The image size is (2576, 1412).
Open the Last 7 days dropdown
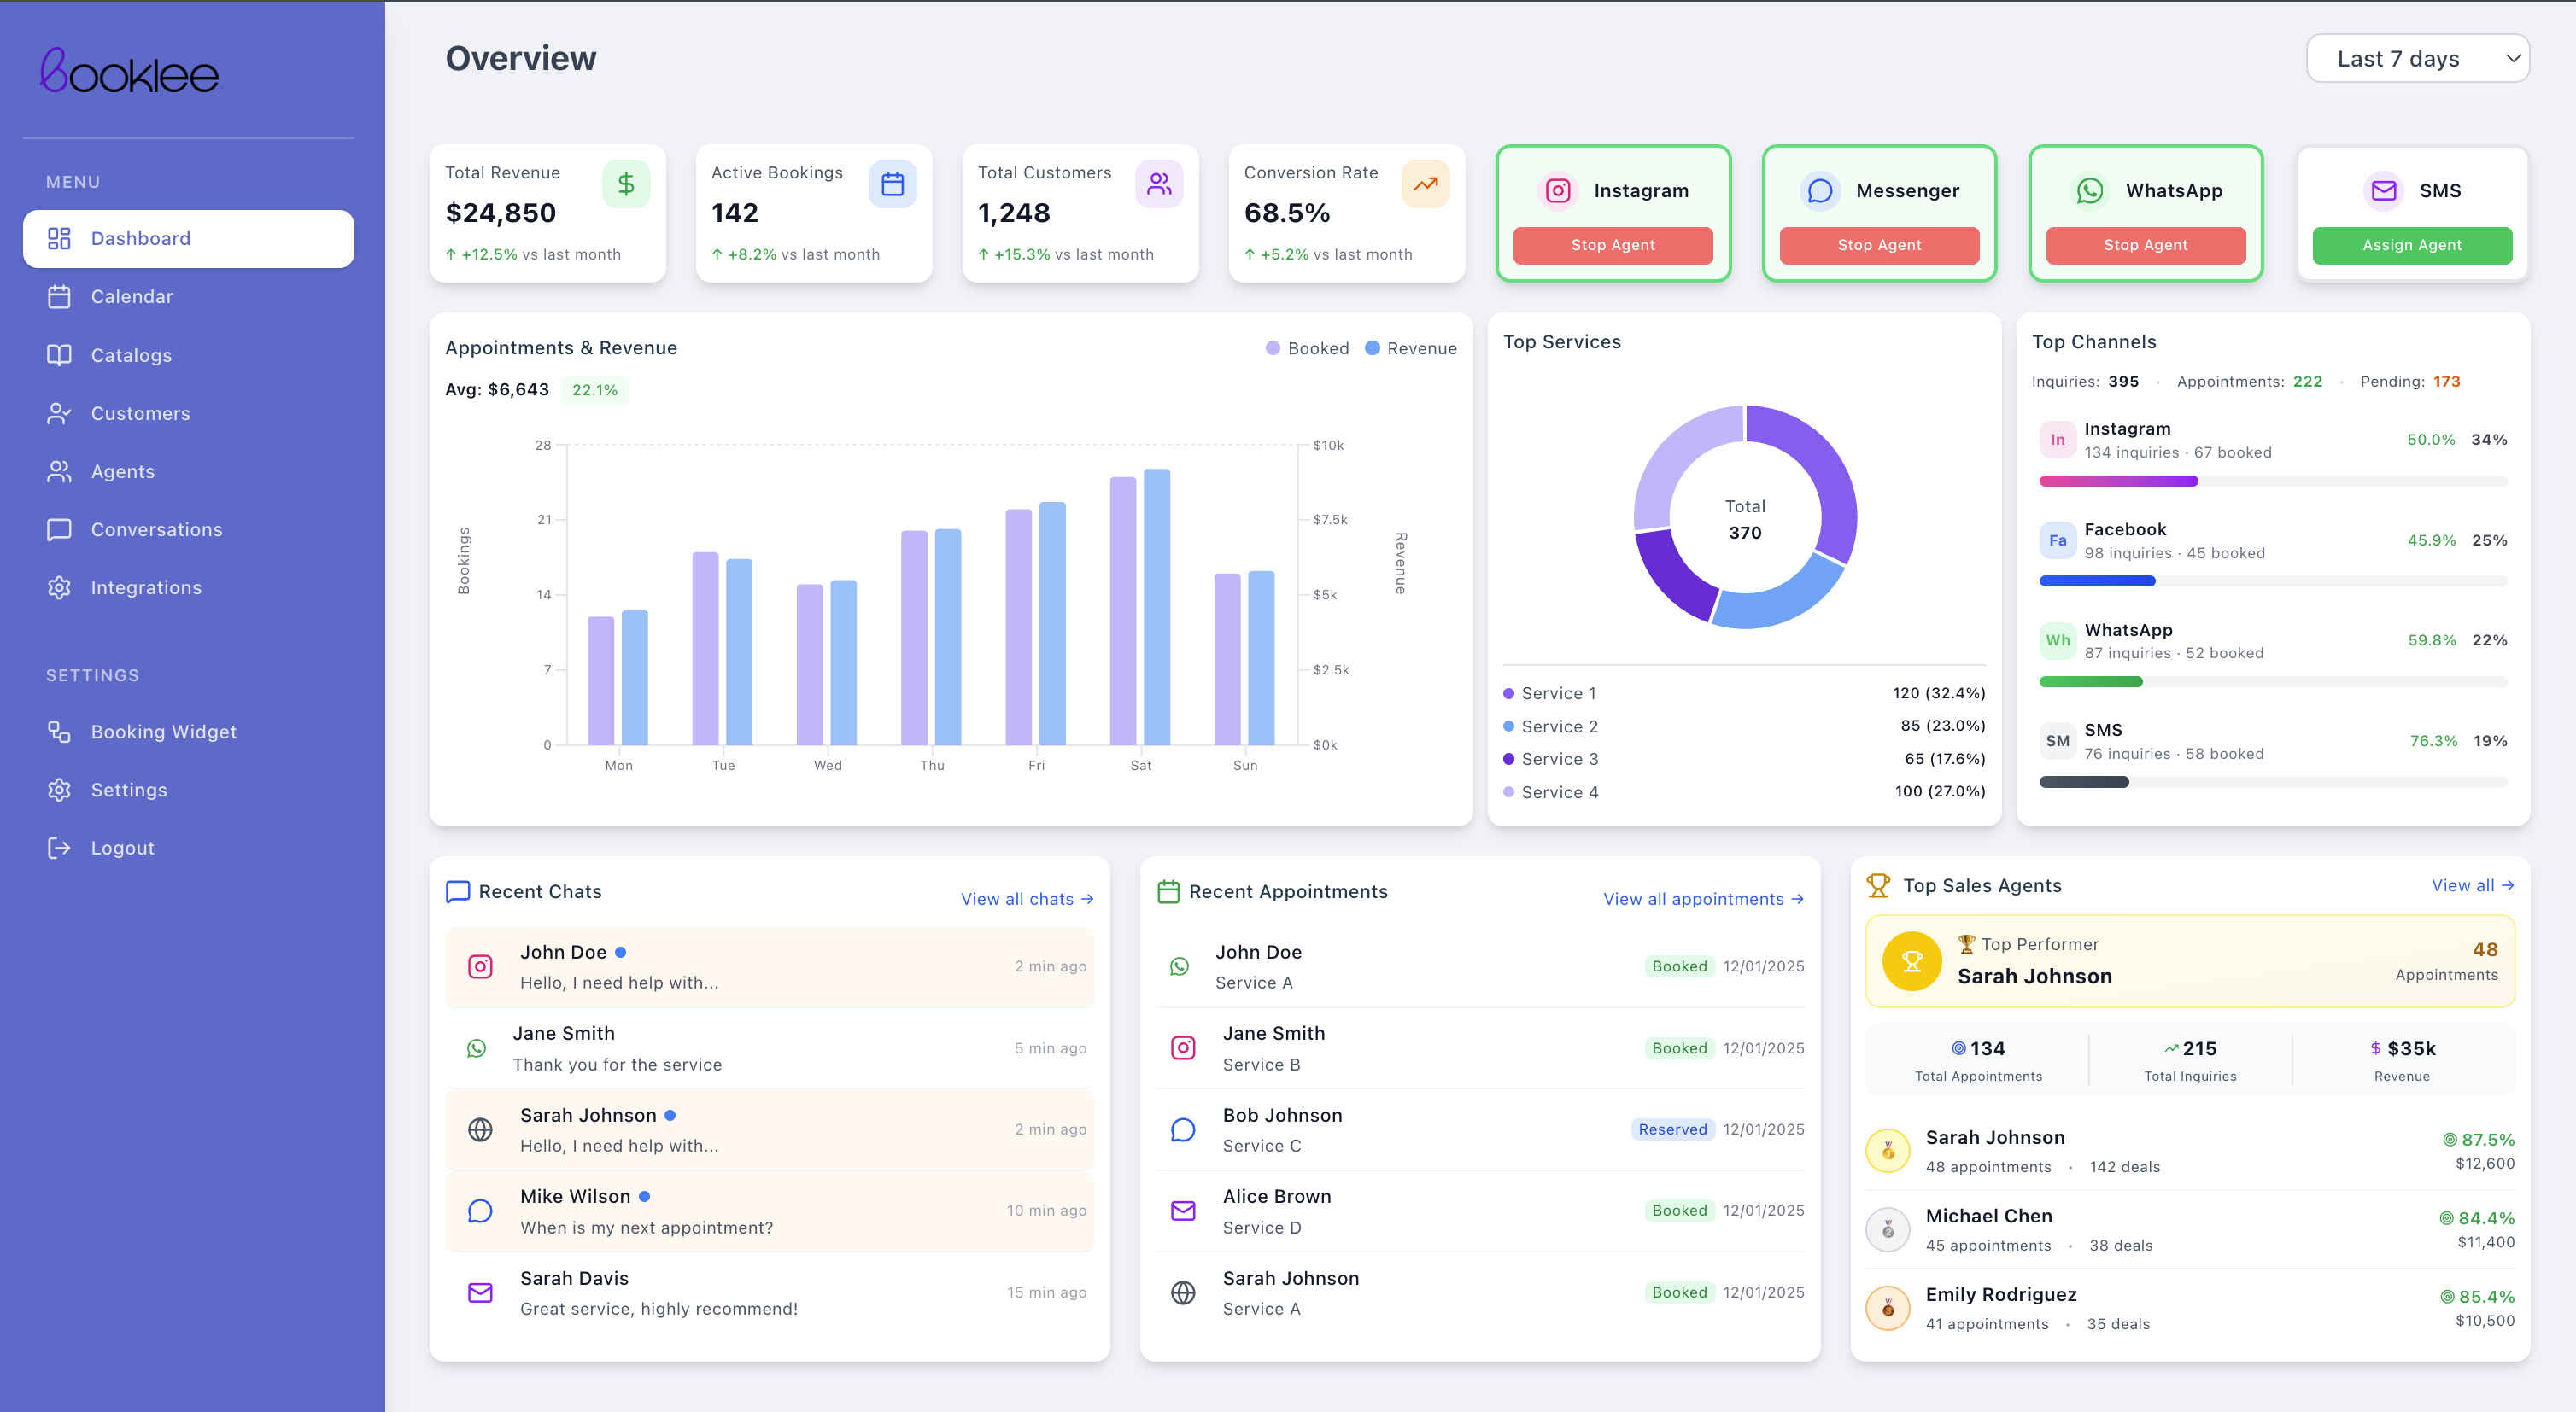2417,59
